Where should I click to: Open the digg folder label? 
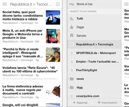pos(80,88)
